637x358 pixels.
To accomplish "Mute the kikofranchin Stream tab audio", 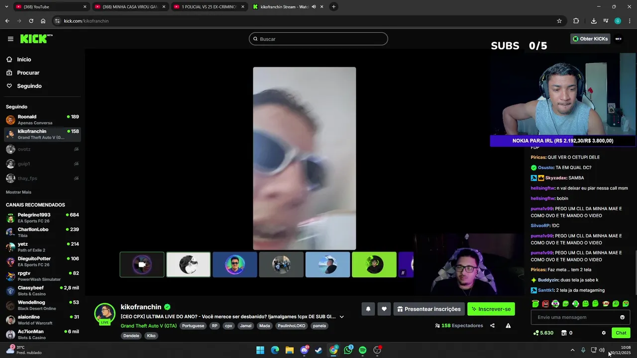I will coord(314,7).
